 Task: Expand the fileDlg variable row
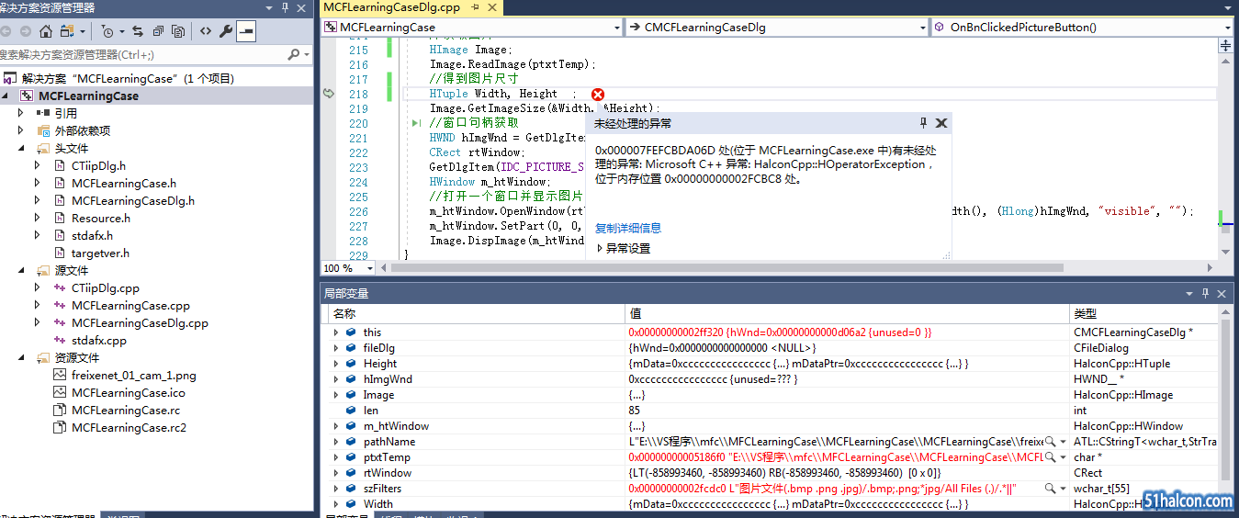click(336, 348)
